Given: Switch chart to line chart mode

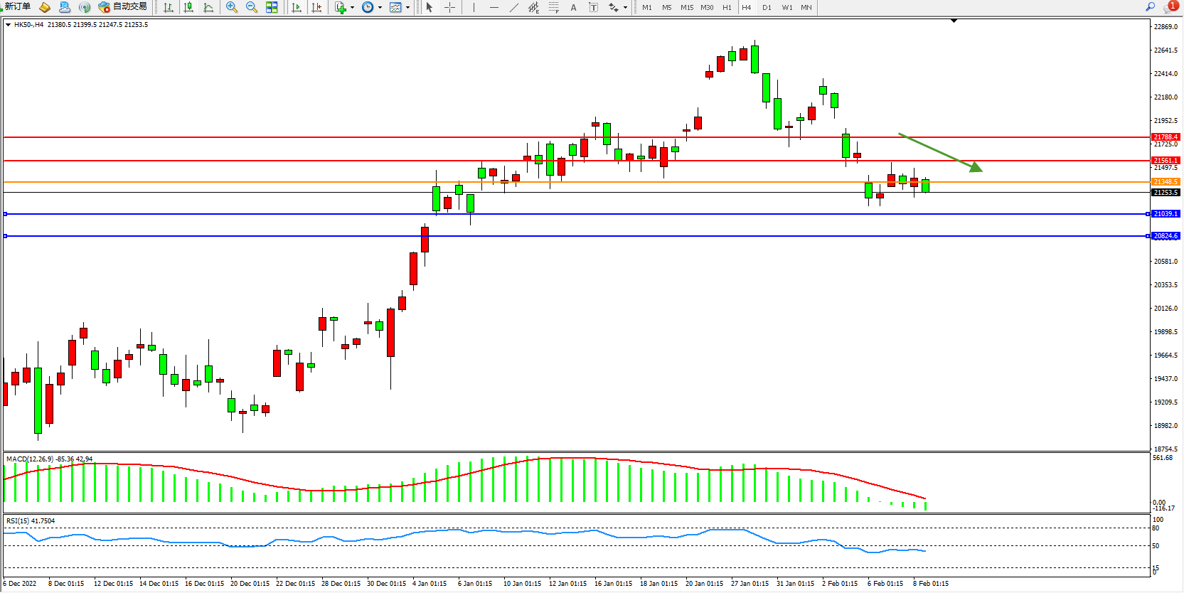Looking at the screenshot, I should (x=208, y=7).
